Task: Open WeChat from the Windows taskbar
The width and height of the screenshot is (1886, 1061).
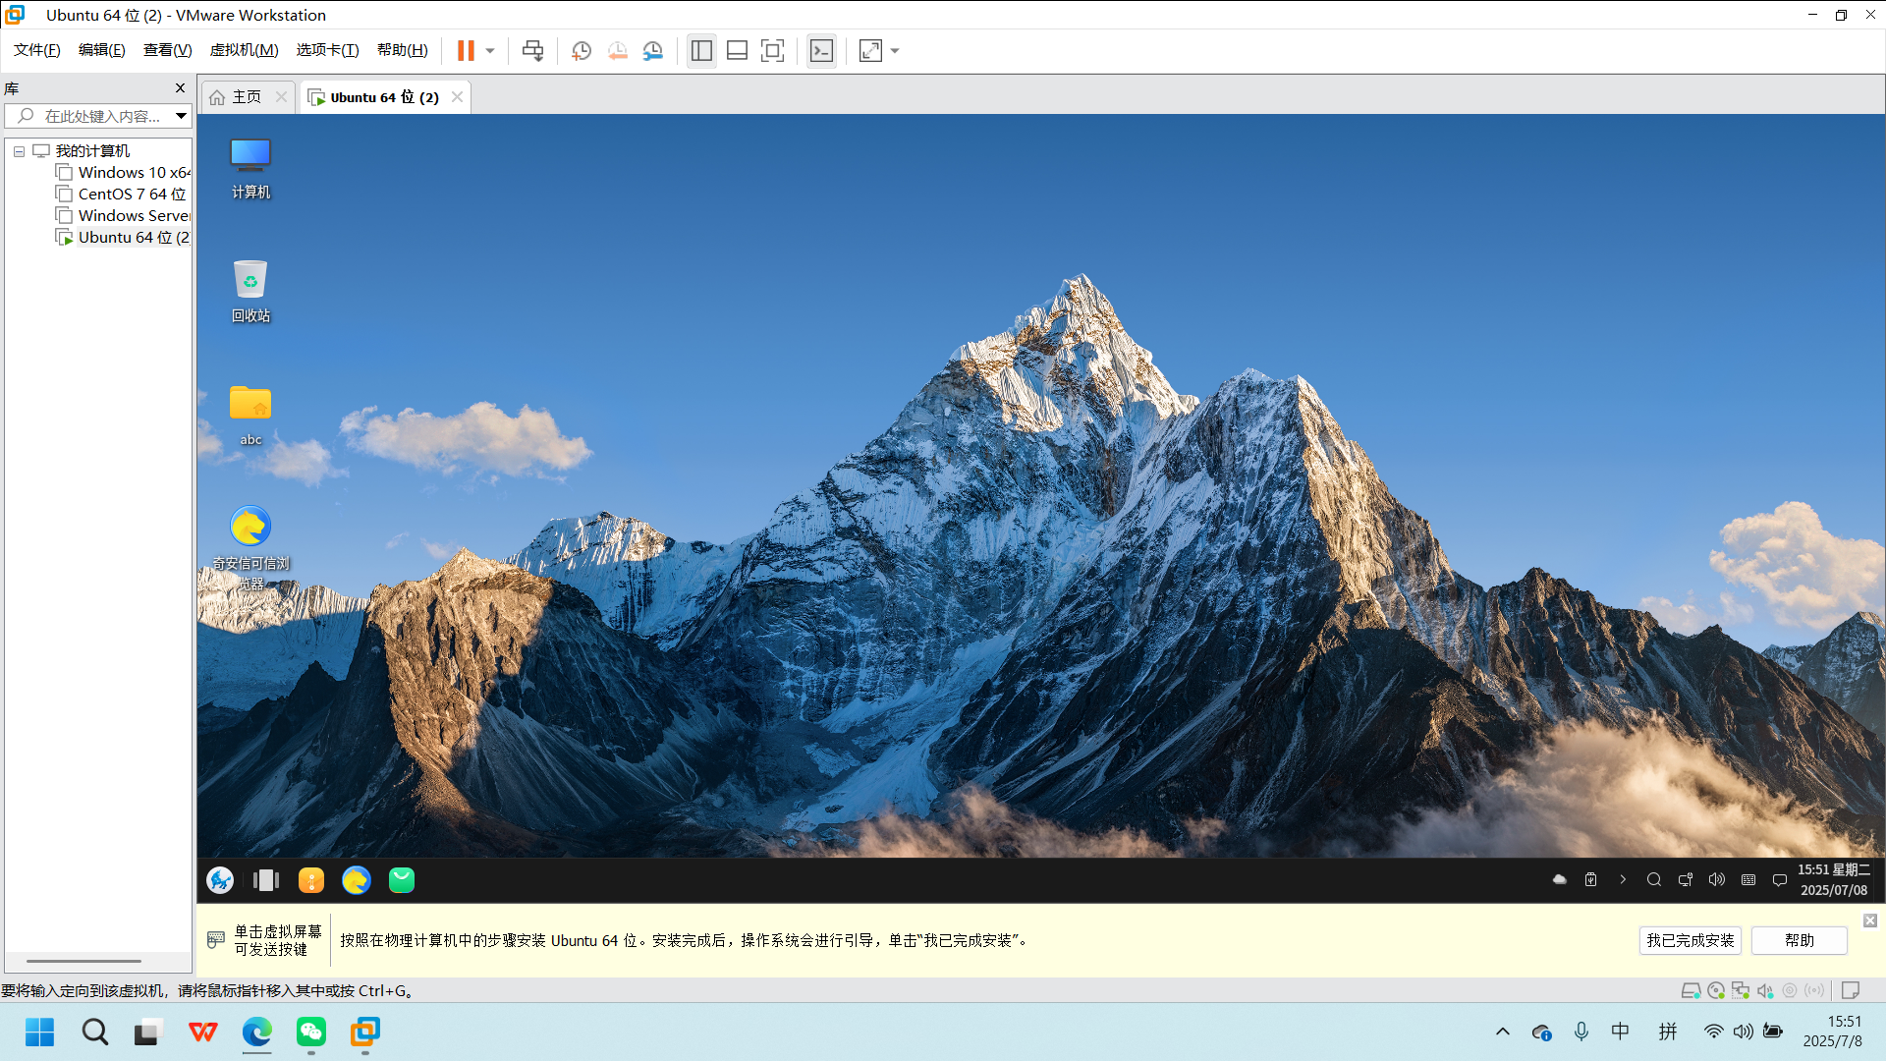Action: coord(311,1032)
